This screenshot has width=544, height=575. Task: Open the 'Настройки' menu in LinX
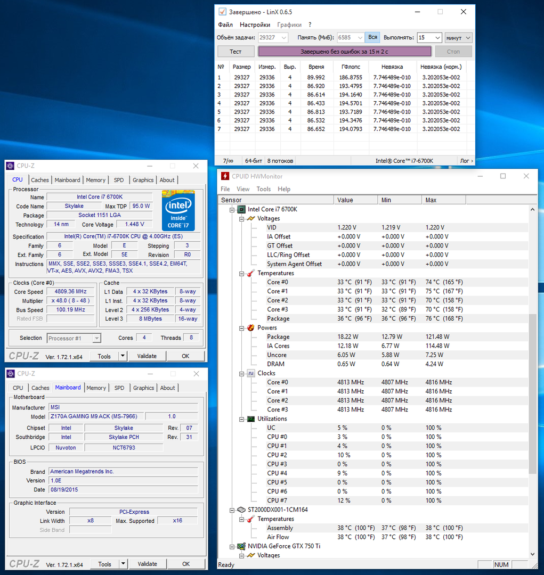[x=255, y=24]
